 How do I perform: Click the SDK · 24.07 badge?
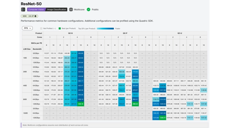(29, 16)
